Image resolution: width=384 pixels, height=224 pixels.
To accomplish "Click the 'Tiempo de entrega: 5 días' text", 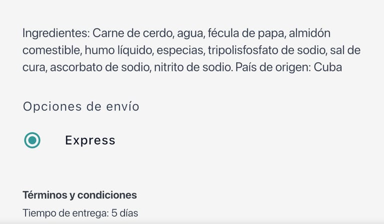I will point(80,213).
